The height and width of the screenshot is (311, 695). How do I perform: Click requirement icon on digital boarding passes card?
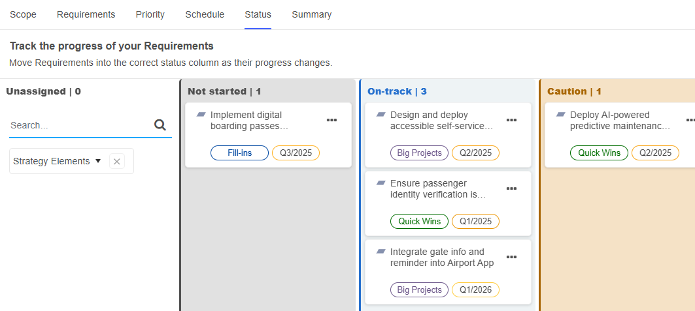point(201,115)
